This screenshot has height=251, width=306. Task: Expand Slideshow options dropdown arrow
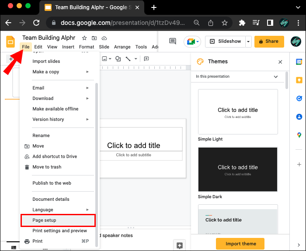(x=248, y=41)
